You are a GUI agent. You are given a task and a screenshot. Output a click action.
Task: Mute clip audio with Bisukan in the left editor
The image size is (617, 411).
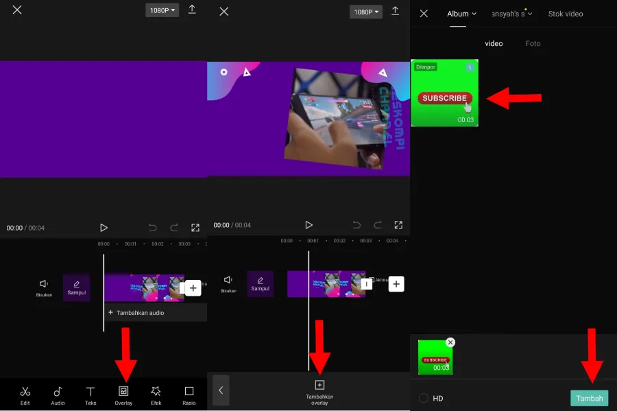(x=44, y=287)
